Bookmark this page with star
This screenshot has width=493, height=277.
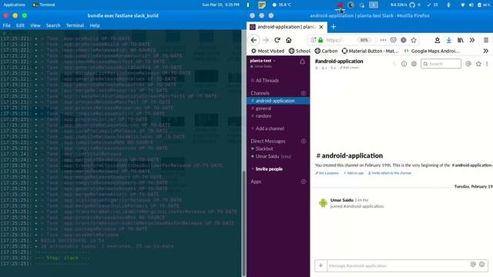[414, 40]
